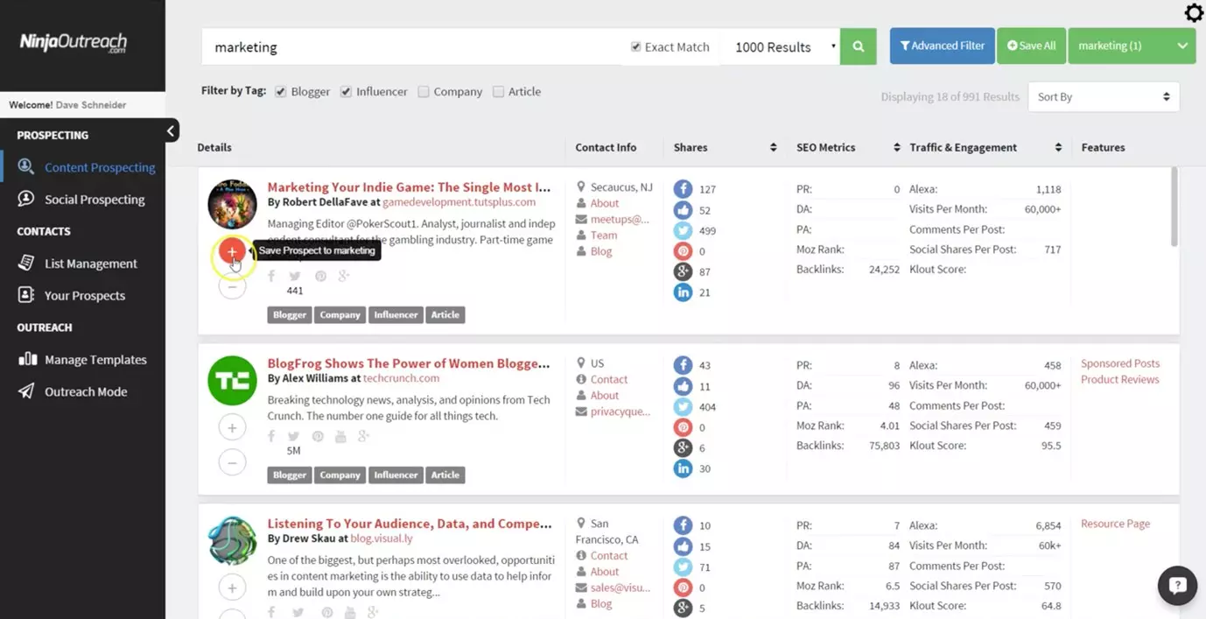The height and width of the screenshot is (619, 1206).
Task: Click Pinterest share icon in Marketing Your Indie Game row
Action: point(683,251)
